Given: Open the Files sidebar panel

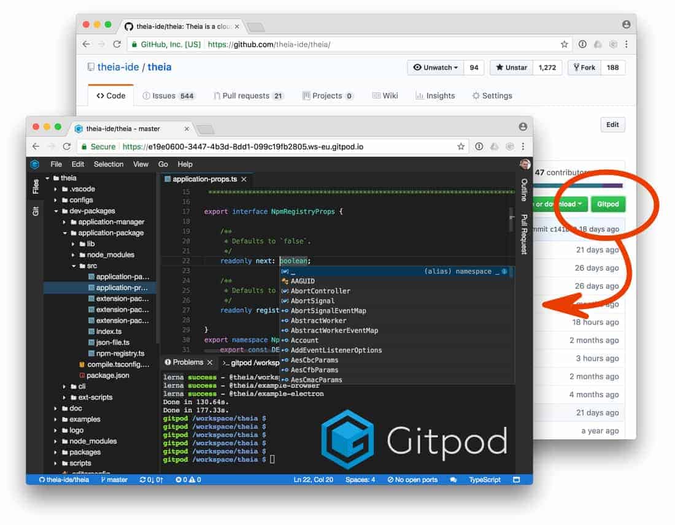Looking at the screenshot, I should click(x=36, y=187).
